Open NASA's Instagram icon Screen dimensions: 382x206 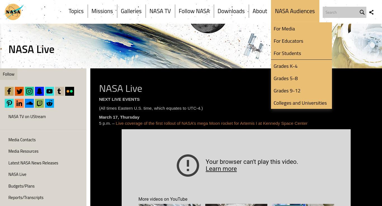[29, 91]
